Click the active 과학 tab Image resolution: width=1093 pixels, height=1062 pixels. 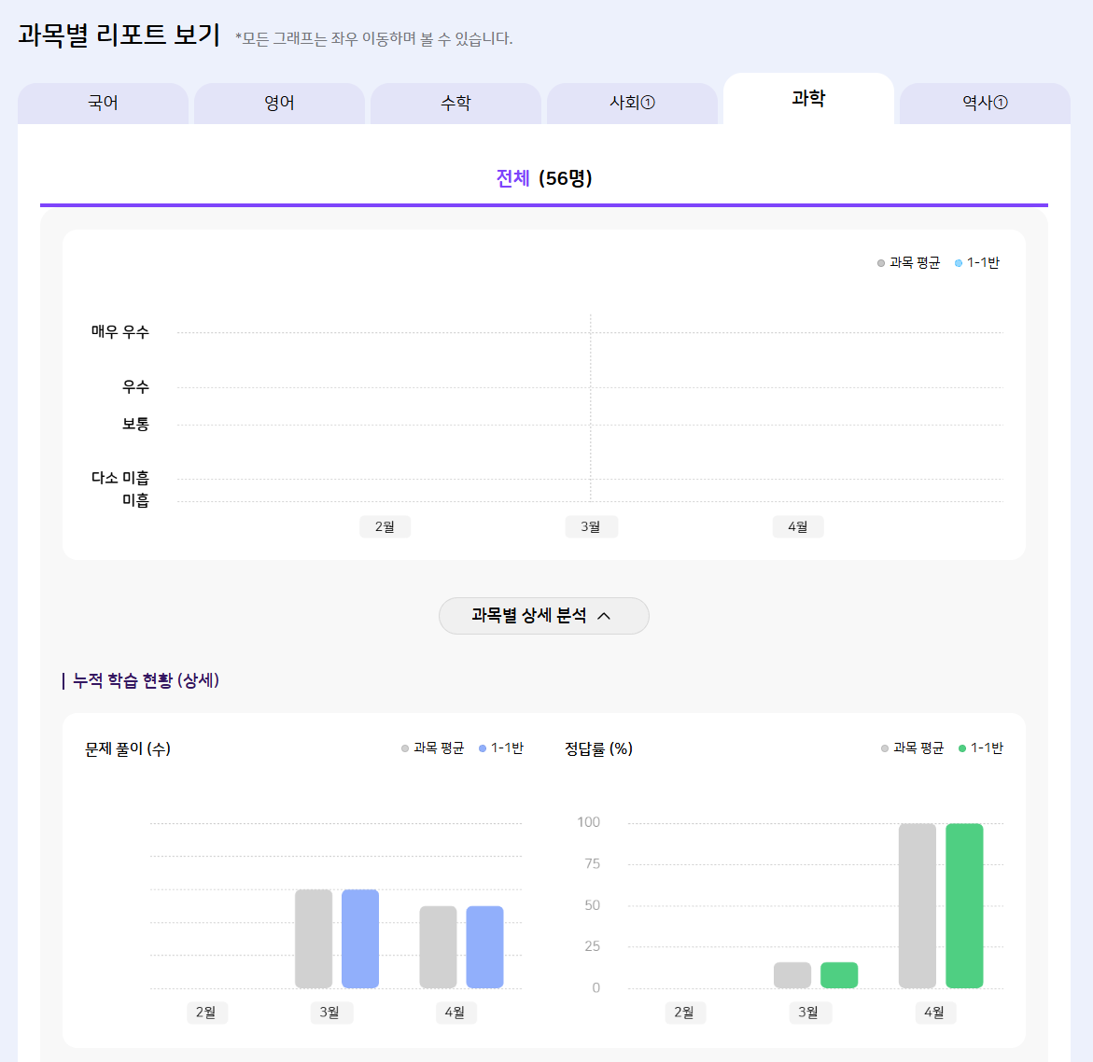(808, 98)
